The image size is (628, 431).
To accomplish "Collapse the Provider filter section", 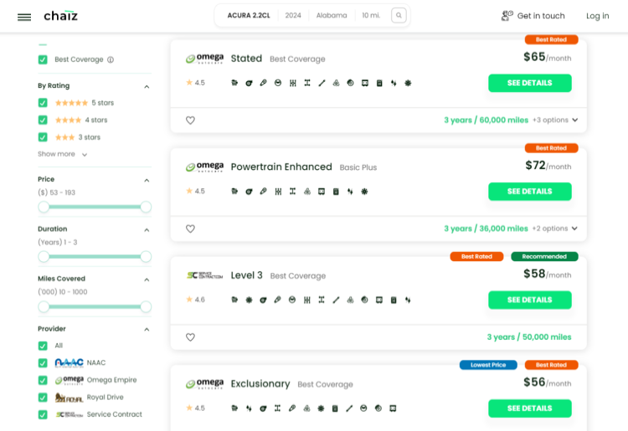I will click(x=147, y=330).
